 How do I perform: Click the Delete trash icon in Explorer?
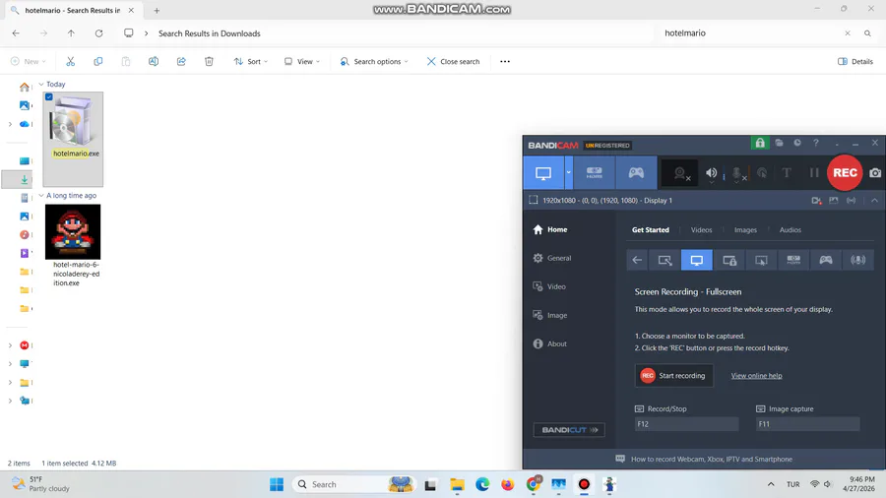[x=209, y=62]
